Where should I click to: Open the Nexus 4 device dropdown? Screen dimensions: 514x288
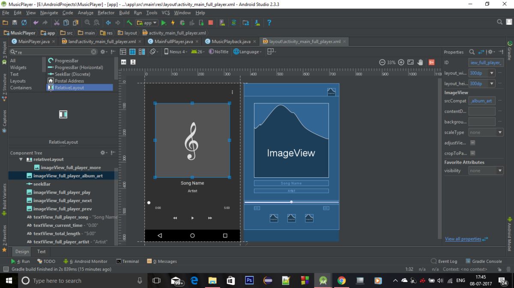[x=176, y=52]
